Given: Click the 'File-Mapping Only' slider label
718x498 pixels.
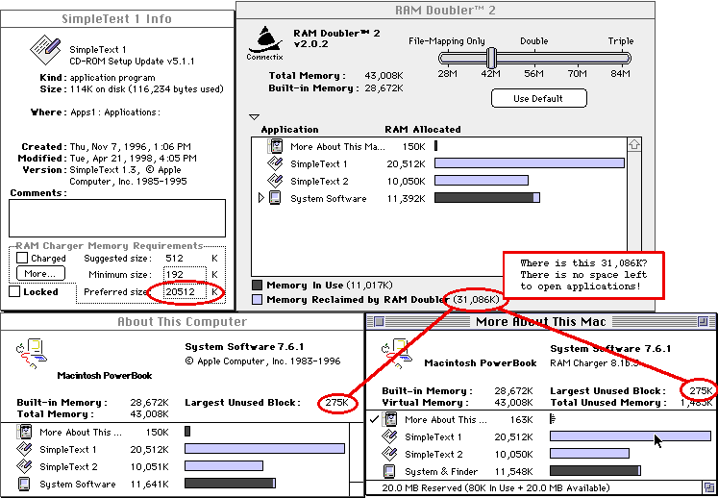Looking at the screenshot, I should click(446, 41).
